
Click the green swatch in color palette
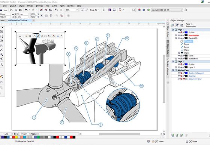pyautogui.click(x=38, y=137)
